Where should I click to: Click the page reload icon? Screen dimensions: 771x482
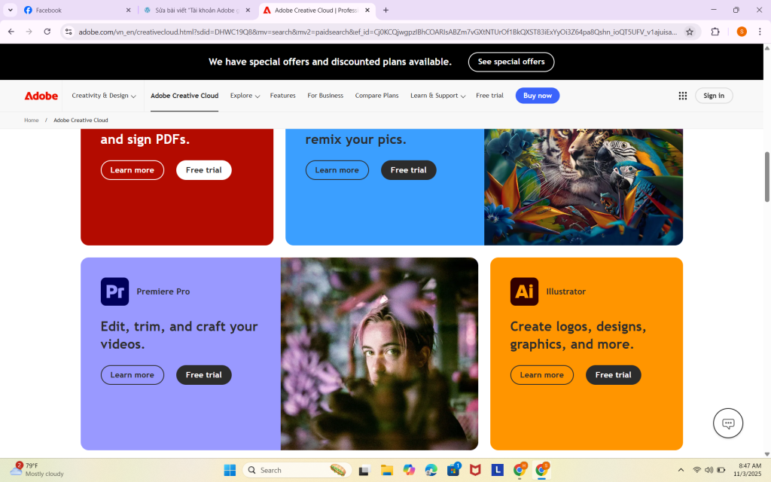pos(46,33)
